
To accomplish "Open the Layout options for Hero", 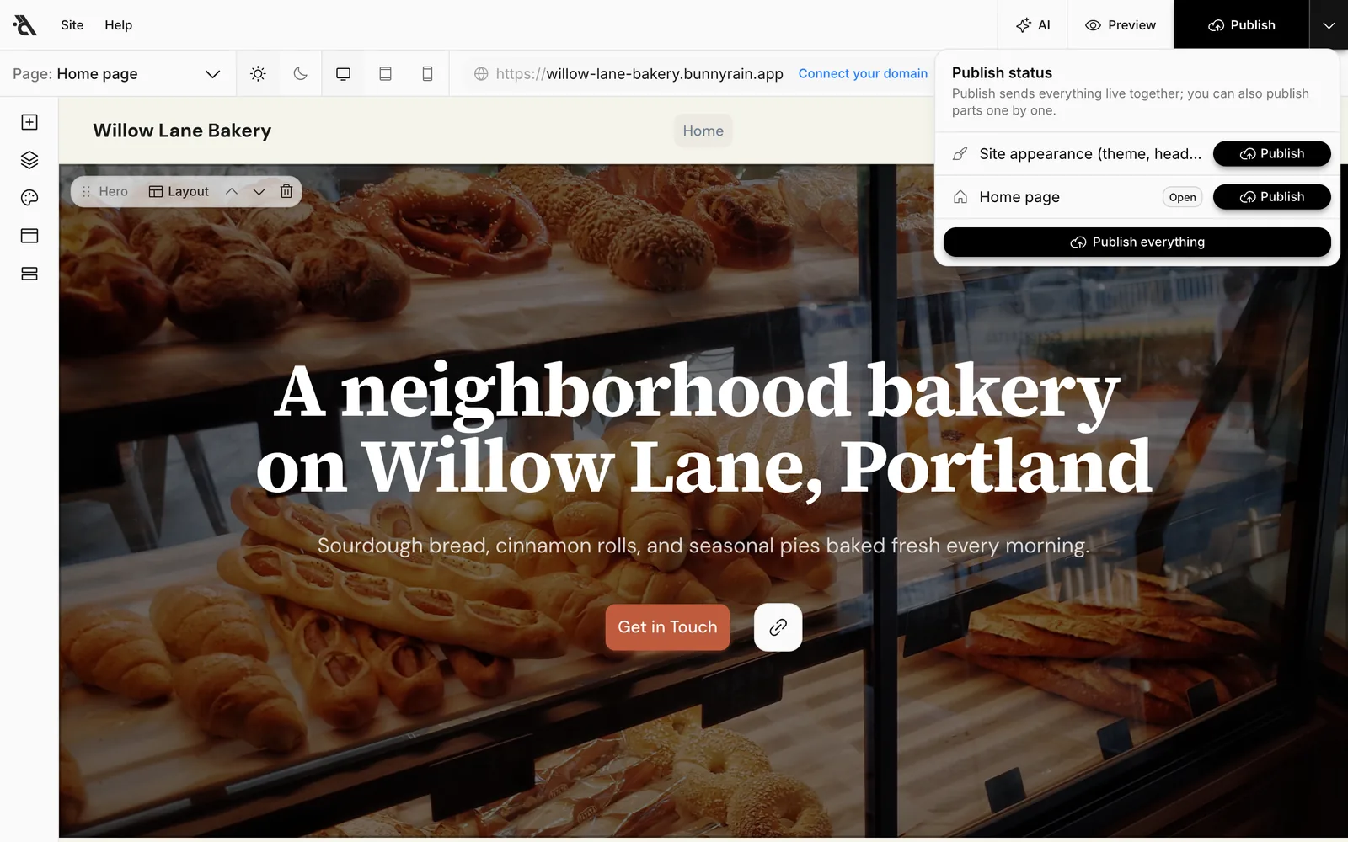I will [179, 192].
